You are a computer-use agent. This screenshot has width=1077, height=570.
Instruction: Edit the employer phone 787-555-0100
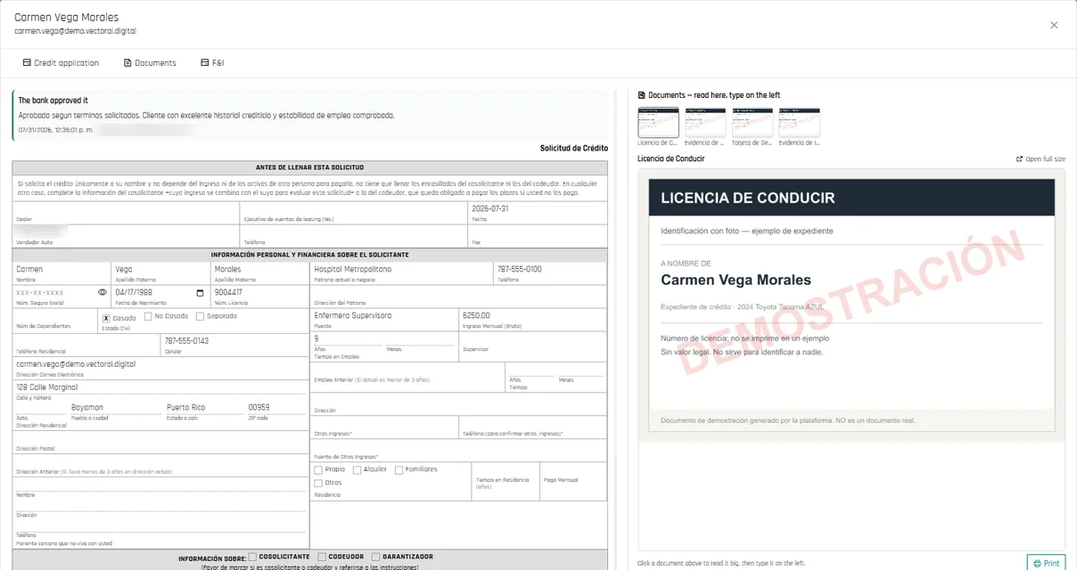click(549, 269)
